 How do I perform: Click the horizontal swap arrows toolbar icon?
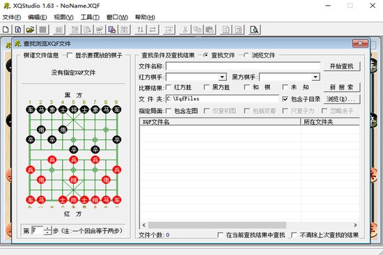coord(153,29)
